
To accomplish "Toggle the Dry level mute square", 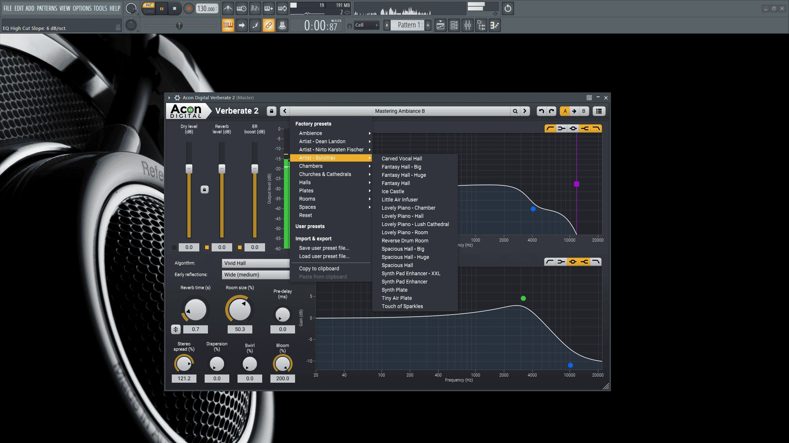I will point(174,247).
